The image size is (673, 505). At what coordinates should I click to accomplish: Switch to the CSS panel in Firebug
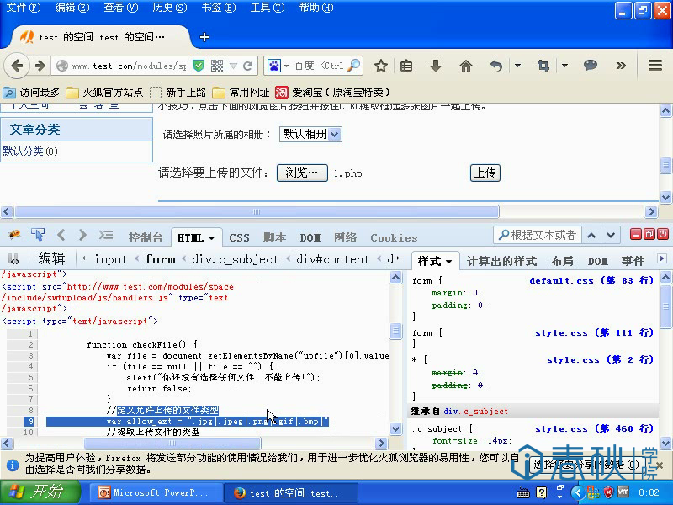point(239,237)
